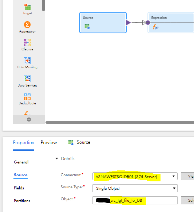Open the Fields properties section
The height and width of the screenshot is (212, 194).
pos(19,188)
